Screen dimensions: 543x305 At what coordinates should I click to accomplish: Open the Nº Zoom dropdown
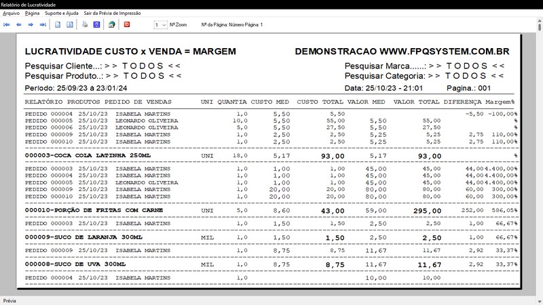(161, 25)
